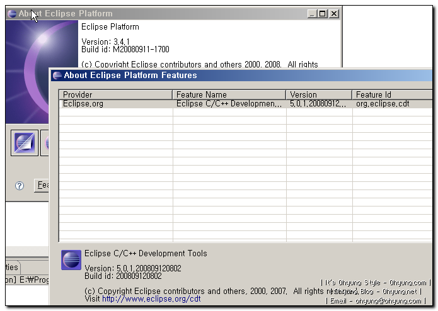Sort by the Feature Id column header

(392, 94)
